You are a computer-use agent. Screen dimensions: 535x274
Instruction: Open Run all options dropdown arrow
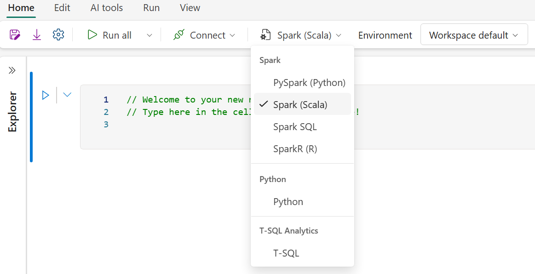tap(149, 35)
